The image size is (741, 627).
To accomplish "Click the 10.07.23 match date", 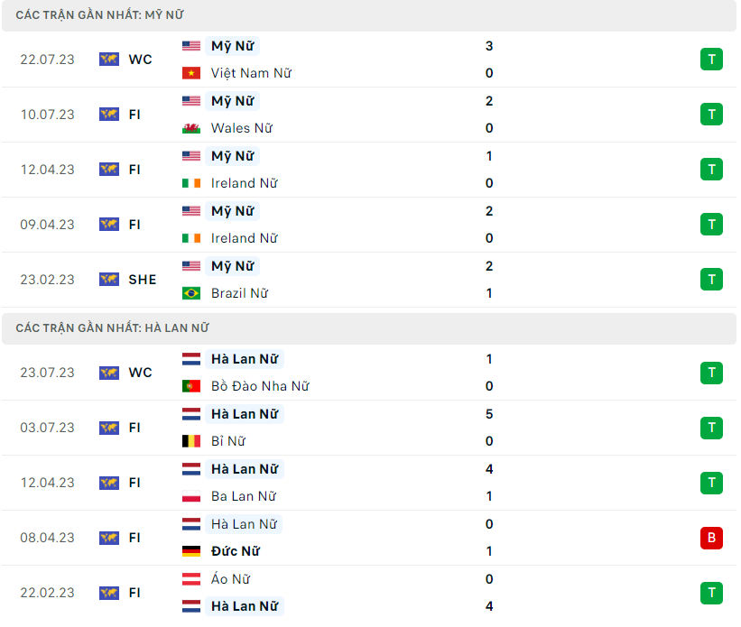I will [x=48, y=115].
